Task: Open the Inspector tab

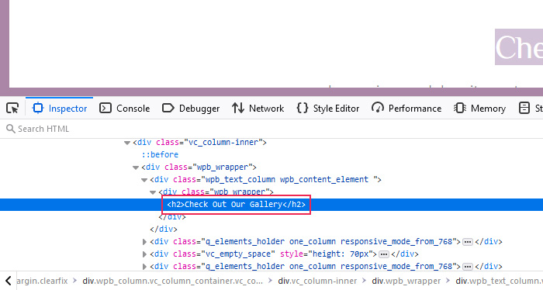Action: tap(60, 109)
